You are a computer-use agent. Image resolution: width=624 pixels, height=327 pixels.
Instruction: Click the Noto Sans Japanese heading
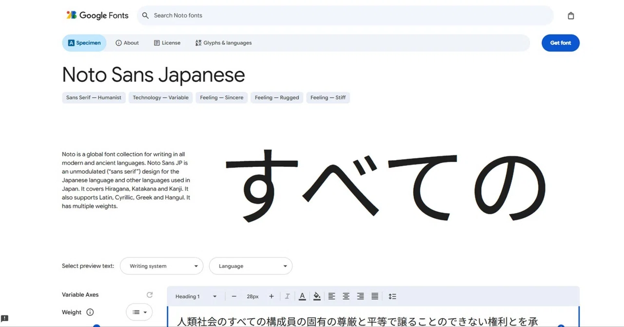[154, 75]
